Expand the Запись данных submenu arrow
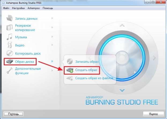This screenshot has height=119, width=167. coord(52,18)
